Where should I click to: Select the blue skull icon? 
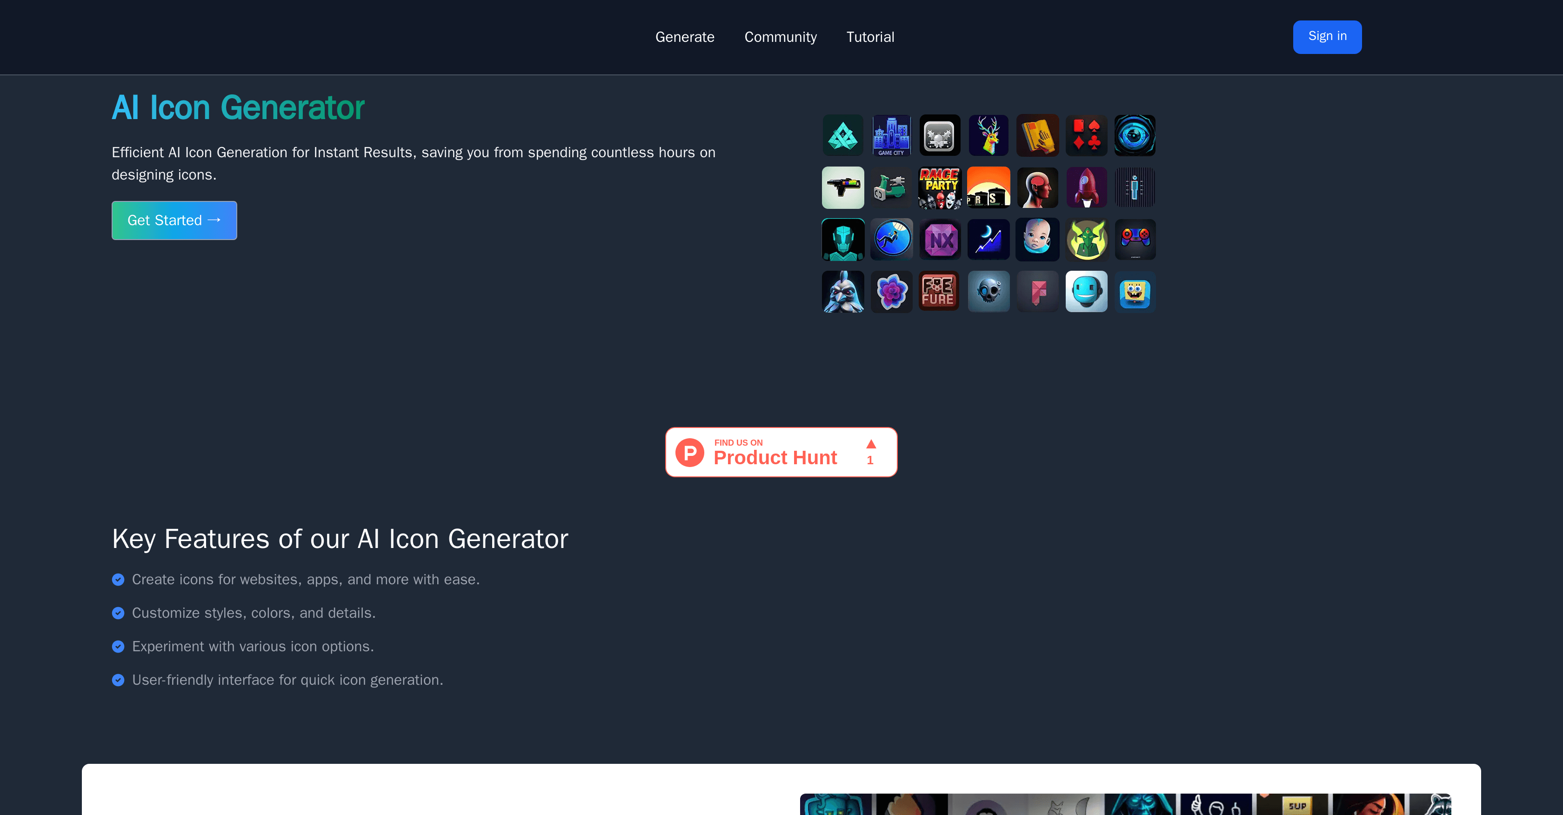pos(989,292)
